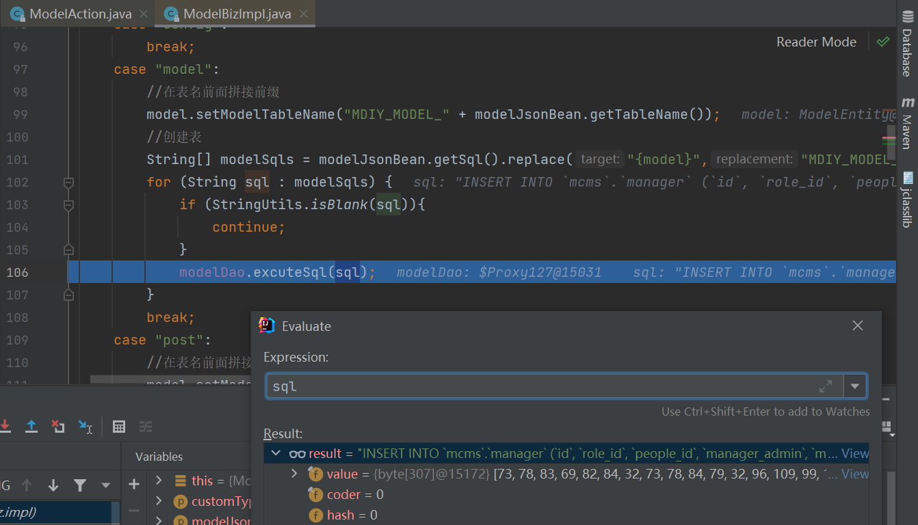Click the frames filter funnel icon
Viewport: 918px width, 525px height.
(80, 485)
